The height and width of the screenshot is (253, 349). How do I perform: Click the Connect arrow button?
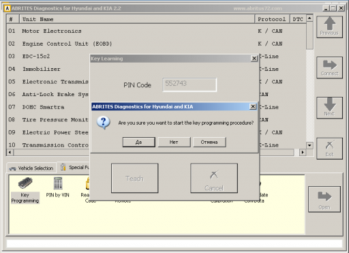click(x=329, y=68)
